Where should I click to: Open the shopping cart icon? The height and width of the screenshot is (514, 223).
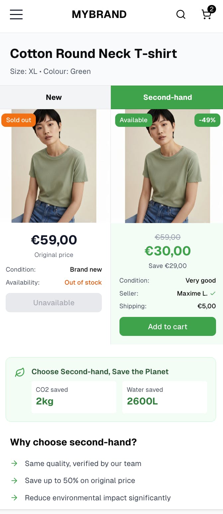(x=207, y=14)
